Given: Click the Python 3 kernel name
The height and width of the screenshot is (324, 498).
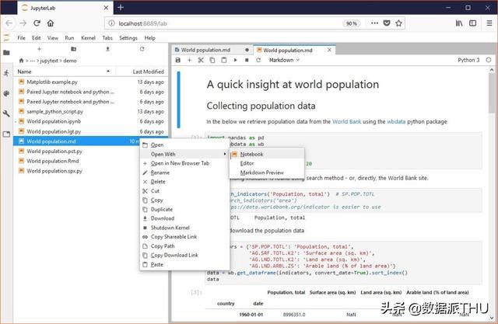Looking at the screenshot, I should pos(468,60).
